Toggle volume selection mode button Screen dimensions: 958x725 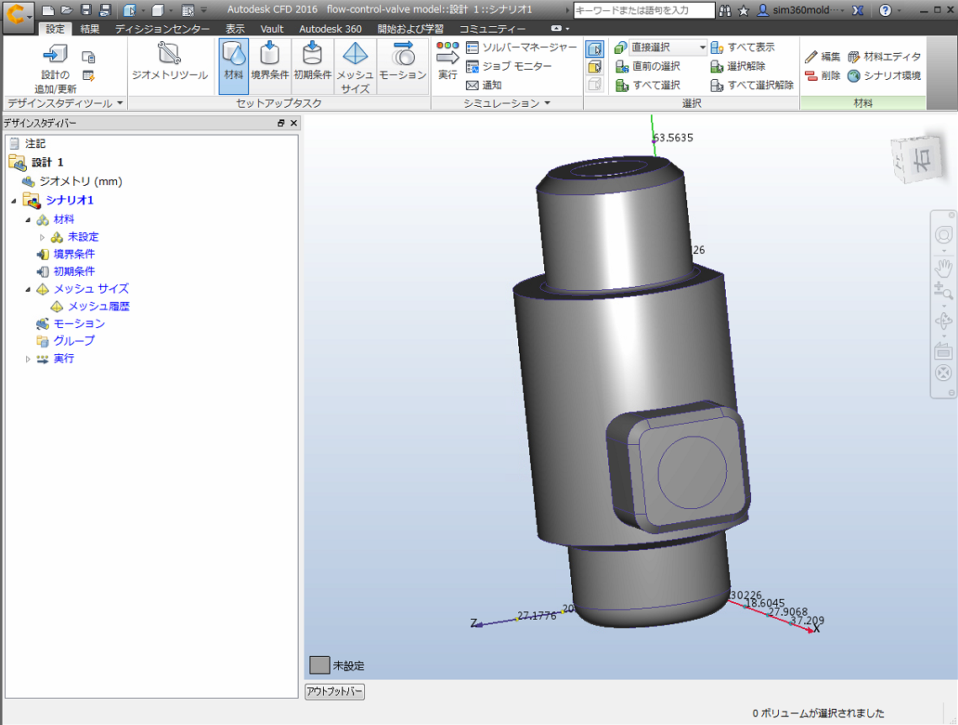pyautogui.click(x=595, y=49)
